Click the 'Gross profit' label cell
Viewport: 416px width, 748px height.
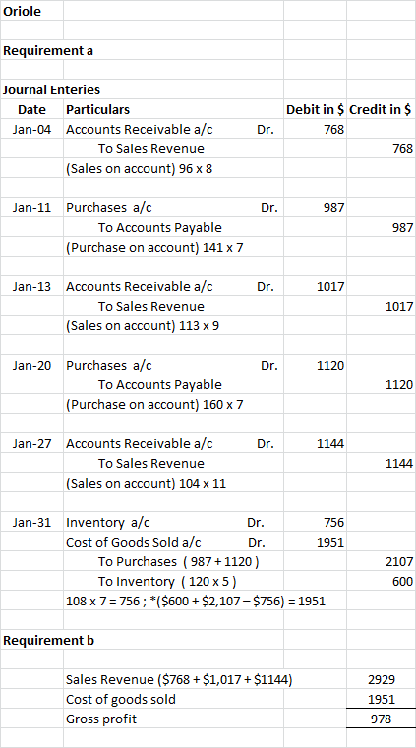tap(174, 719)
